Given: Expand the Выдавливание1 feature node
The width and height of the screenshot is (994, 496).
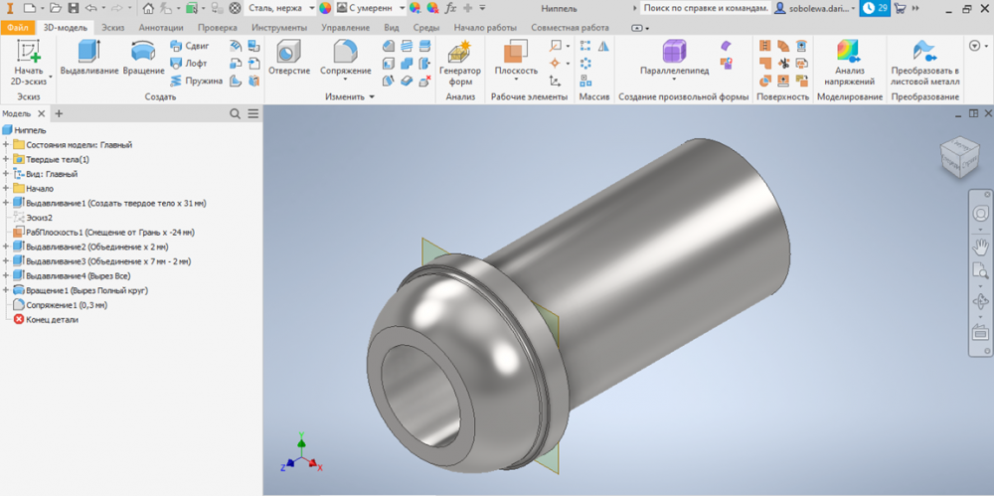Looking at the screenshot, I should [x=7, y=203].
